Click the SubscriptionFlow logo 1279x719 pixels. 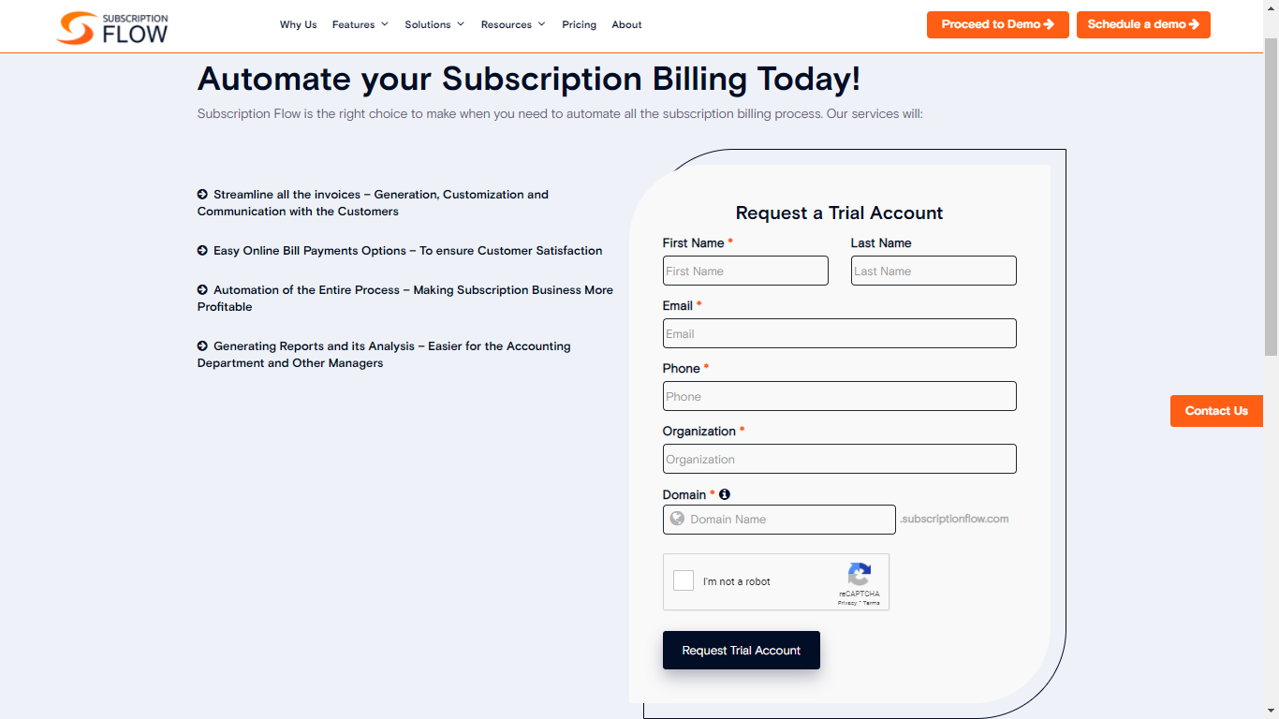coord(111,28)
